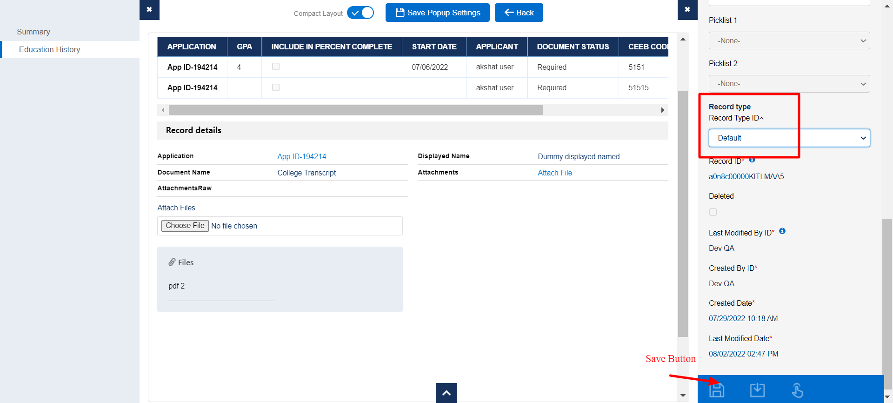The width and height of the screenshot is (893, 403).
Task: Open the App ID-194214 application link
Action: click(x=301, y=156)
